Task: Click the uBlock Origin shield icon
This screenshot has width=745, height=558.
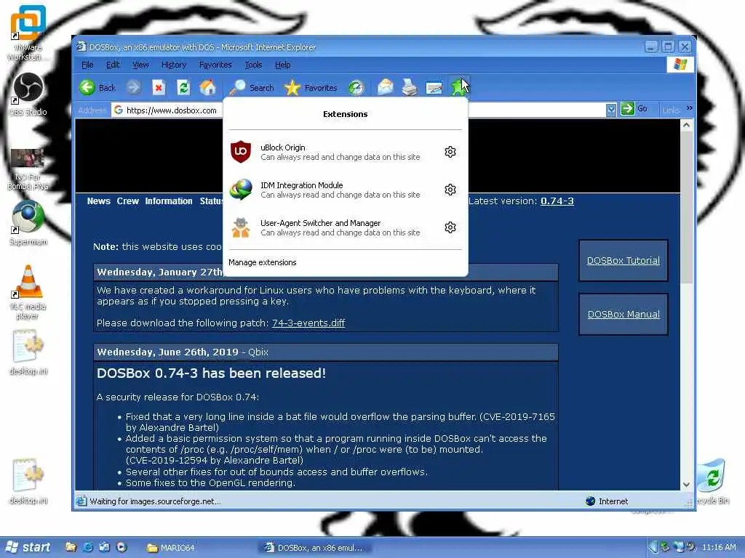Action: click(241, 152)
